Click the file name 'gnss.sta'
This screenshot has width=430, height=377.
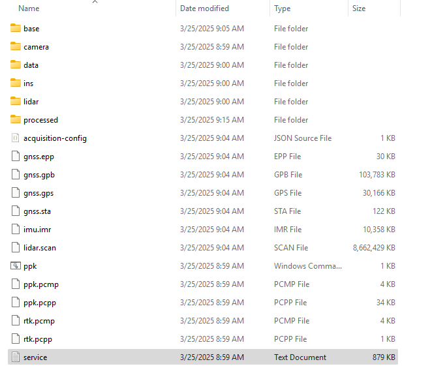(x=37, y=211)
